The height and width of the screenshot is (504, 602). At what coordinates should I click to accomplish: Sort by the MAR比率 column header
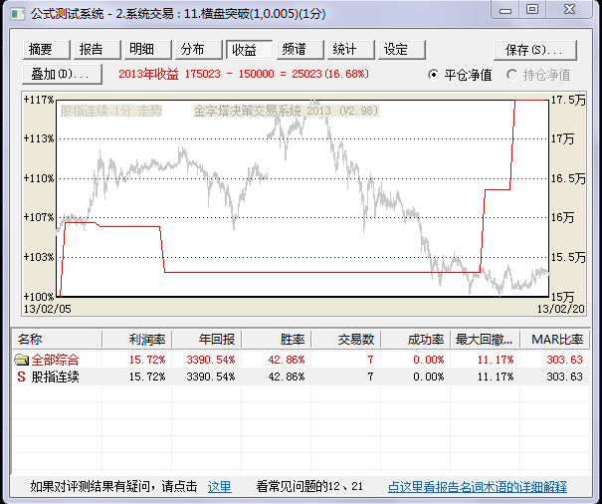pyautogui.click(x=555, y=340)
